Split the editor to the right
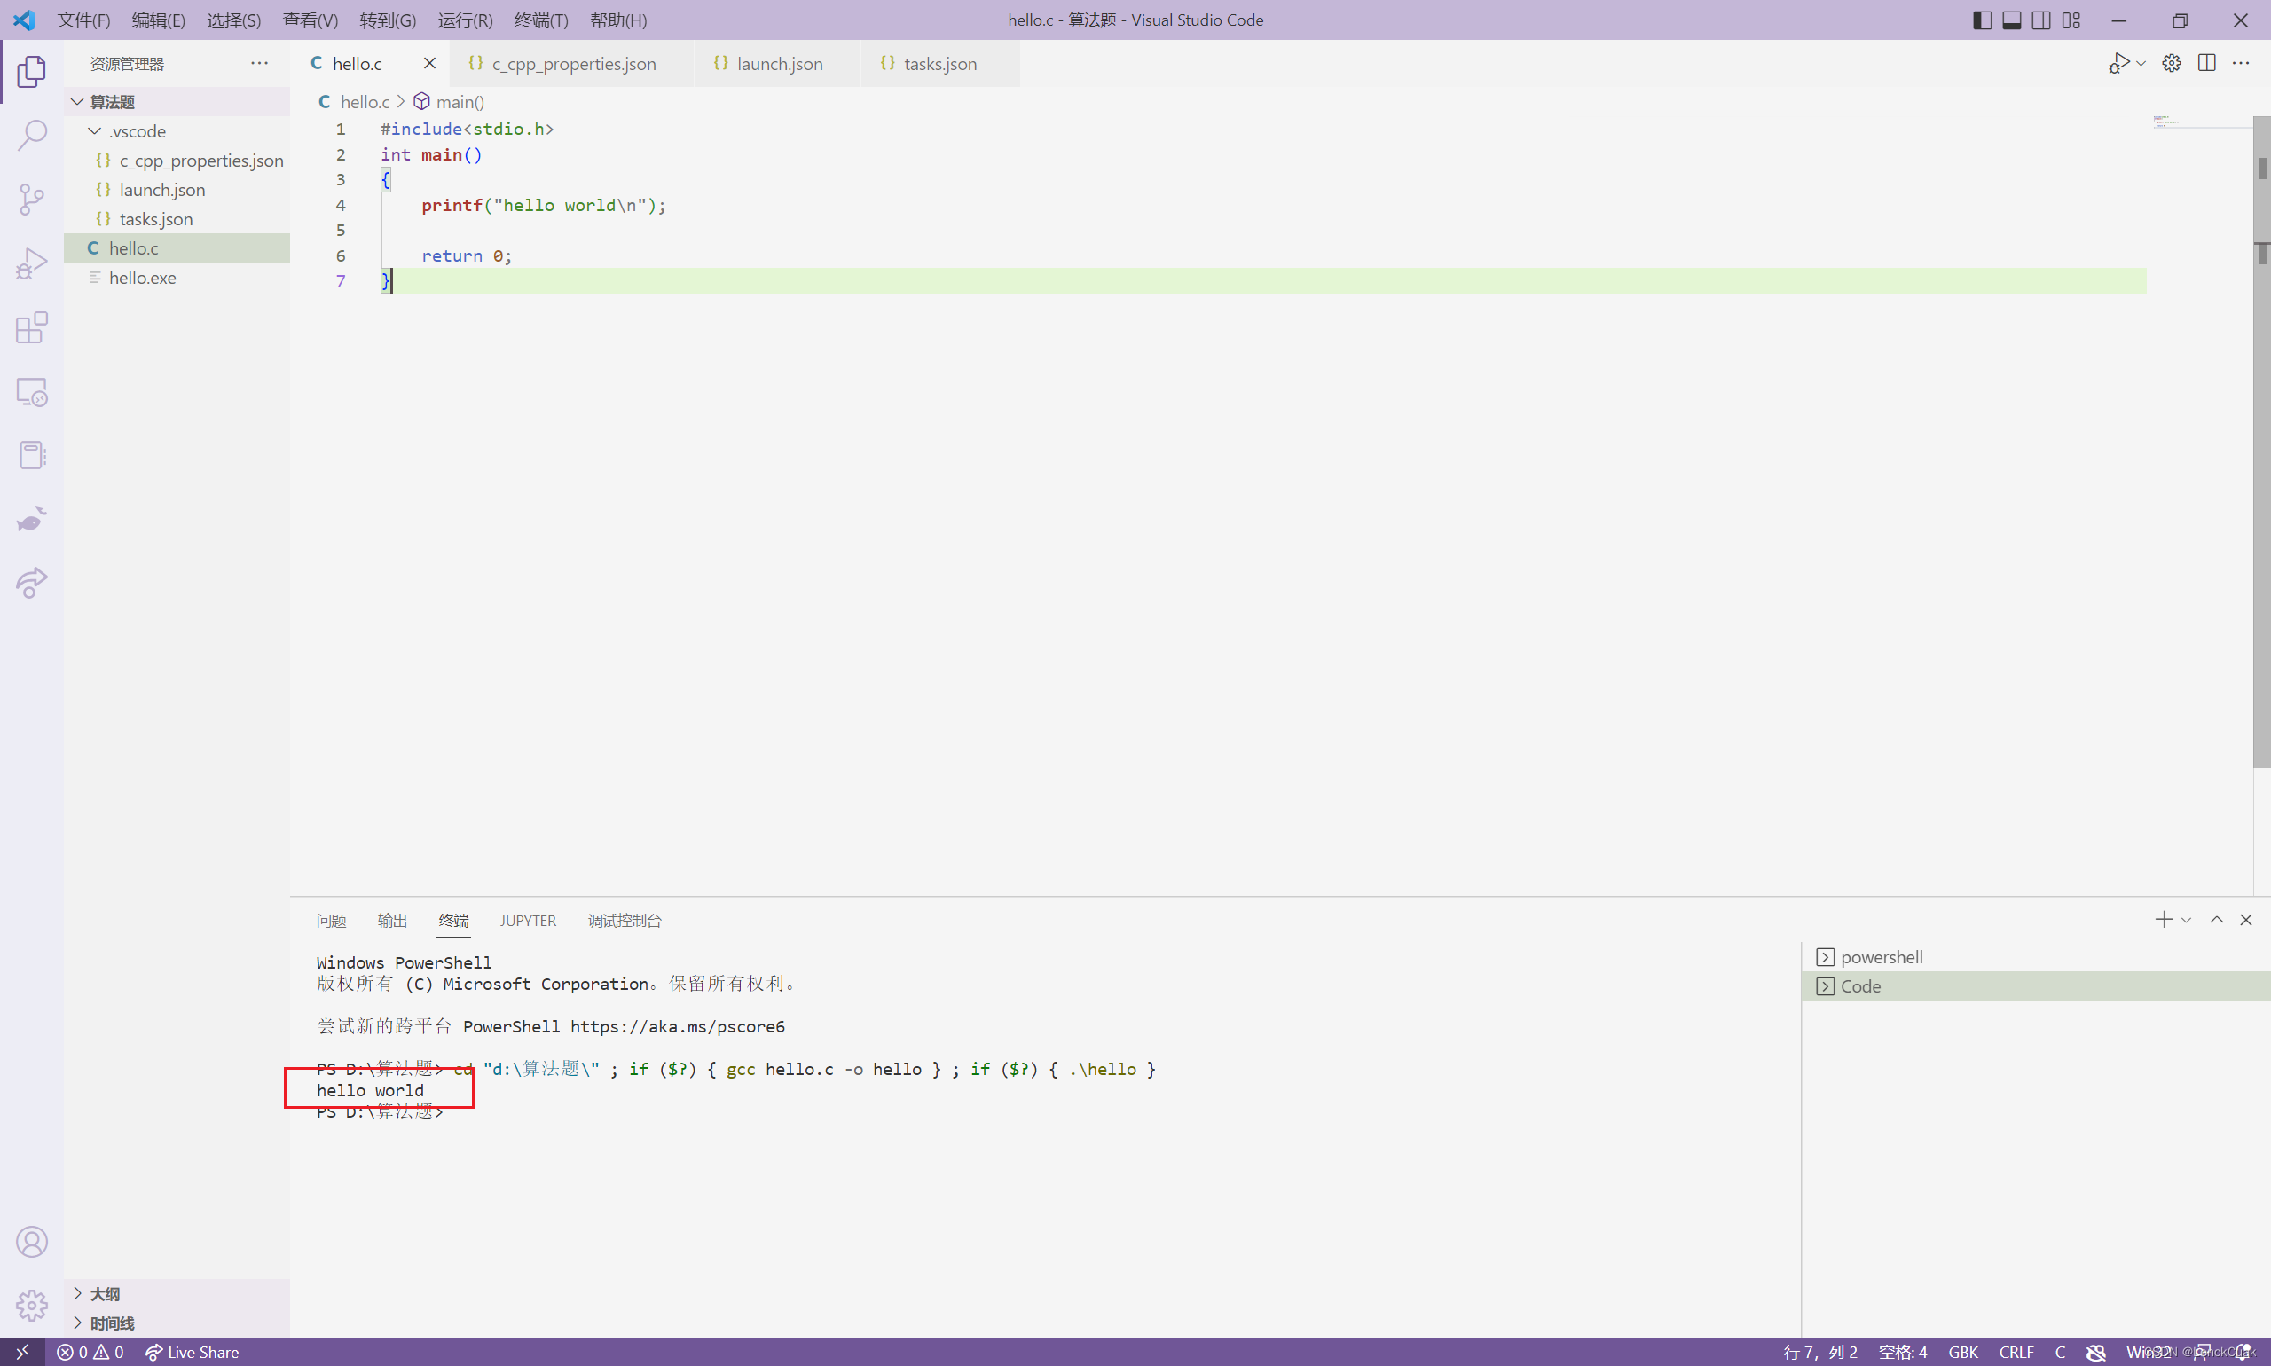 (x=2206, y=63)
